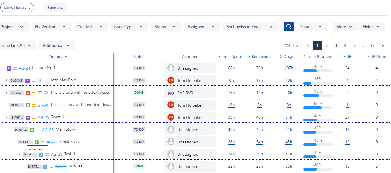Open the More menu

point(345,26)
